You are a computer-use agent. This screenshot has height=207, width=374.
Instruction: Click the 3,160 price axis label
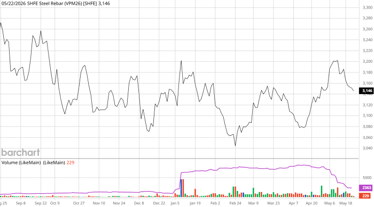368,83
